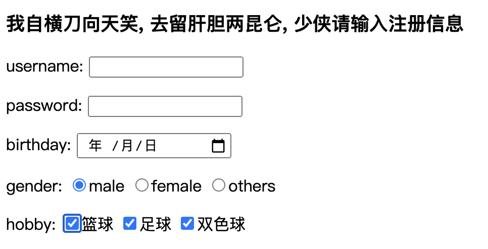Click the 'female' text label

click(176, 186)
